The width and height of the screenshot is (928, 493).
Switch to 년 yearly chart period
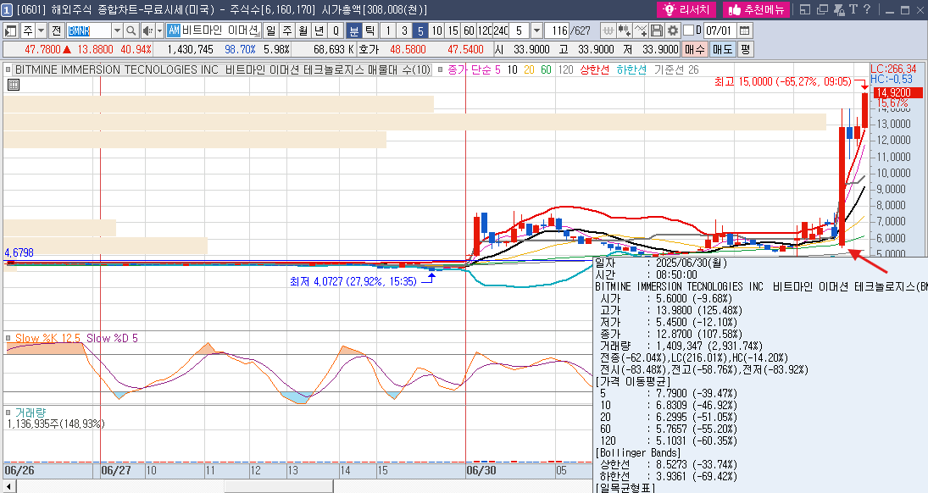tap(319, 30)
